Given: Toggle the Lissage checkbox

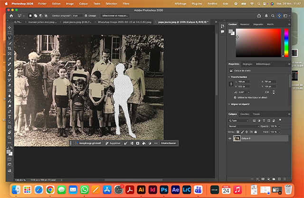Looking at the screenshot, I should pos(86,16).
